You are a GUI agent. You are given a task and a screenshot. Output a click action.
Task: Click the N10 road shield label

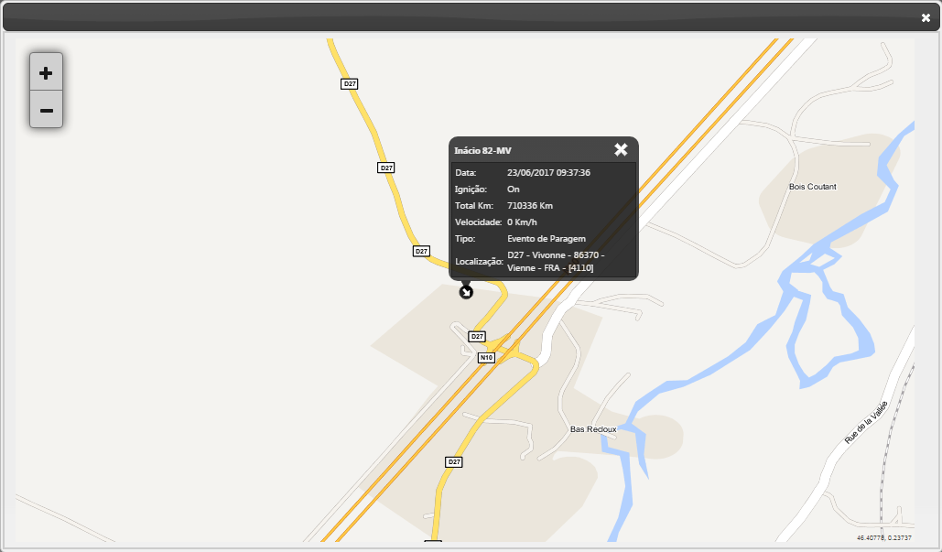[486, 357]
